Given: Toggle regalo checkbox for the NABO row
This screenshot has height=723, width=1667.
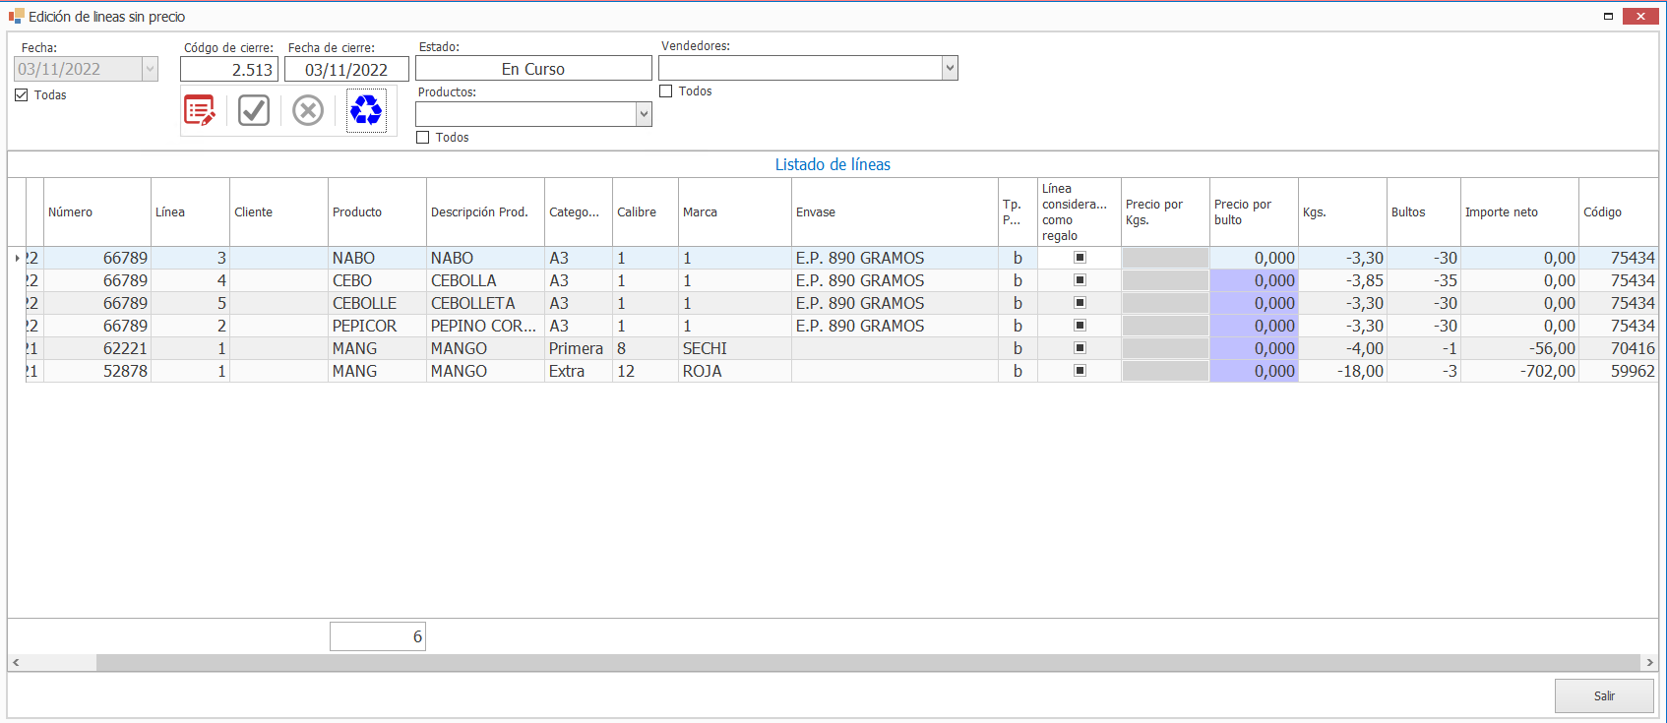Looking at the screenshot, I should point(1080,258).
